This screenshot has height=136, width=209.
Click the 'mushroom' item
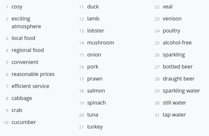coord(100,43)
